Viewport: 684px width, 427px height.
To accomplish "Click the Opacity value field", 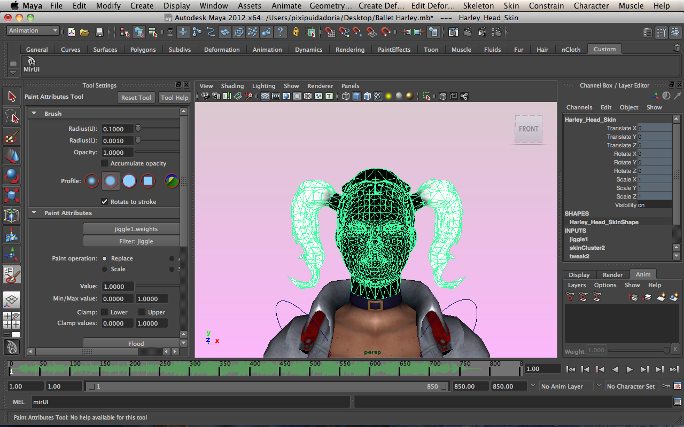I will coord(117,152).
